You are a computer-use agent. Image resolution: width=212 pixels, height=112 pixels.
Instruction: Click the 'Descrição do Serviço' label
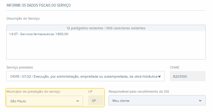point(23,19)
